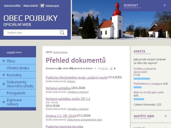This screenshot has width=171, height=128.
Task: Expand Zajímavé odkazy submenu
Action: pyautogui.click(x=4, y=102)
